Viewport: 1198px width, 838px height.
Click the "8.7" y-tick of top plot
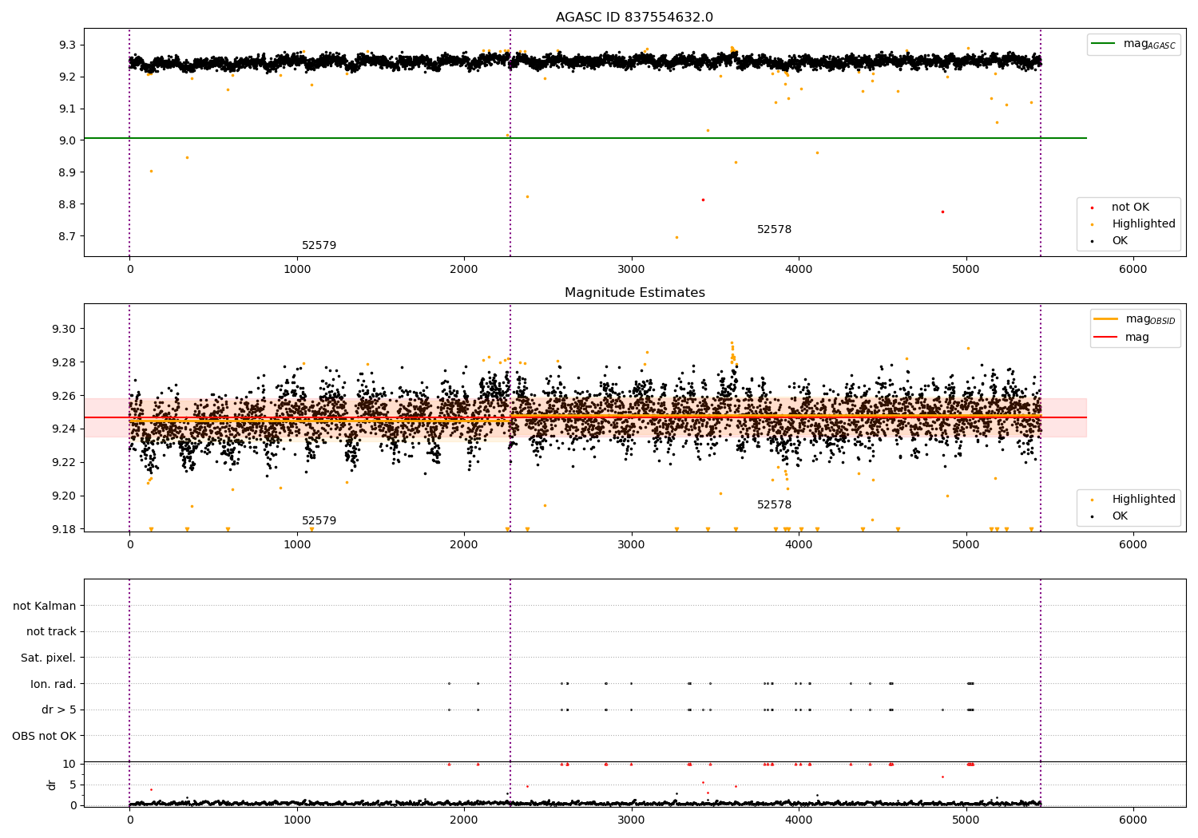pos(67,236)
